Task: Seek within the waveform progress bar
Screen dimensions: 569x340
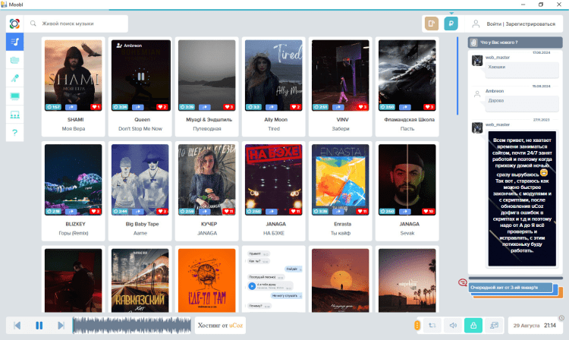Action: (132, 326)
